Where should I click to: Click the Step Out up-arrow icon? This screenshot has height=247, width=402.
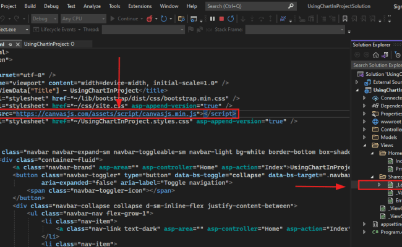tap(270, 19)
